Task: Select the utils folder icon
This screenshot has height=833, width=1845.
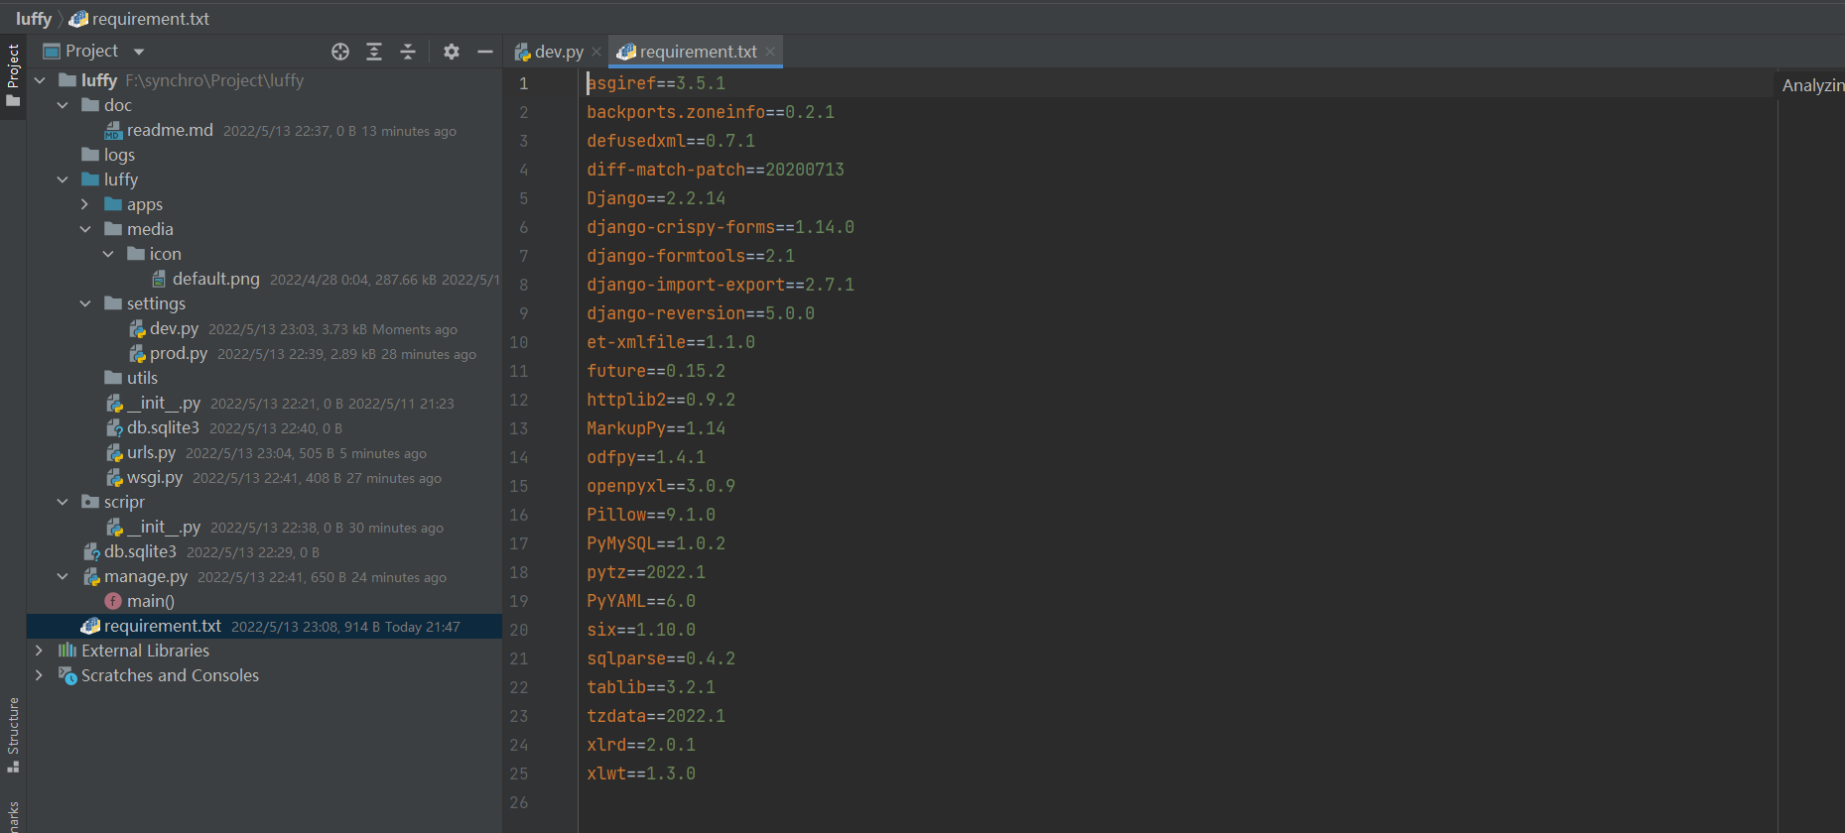Action: tap(113, 378)
